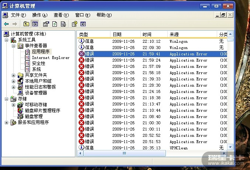The image size is (250, 170).
Task: Toggle the show/hide console tree icon
Action: (35, 24)
